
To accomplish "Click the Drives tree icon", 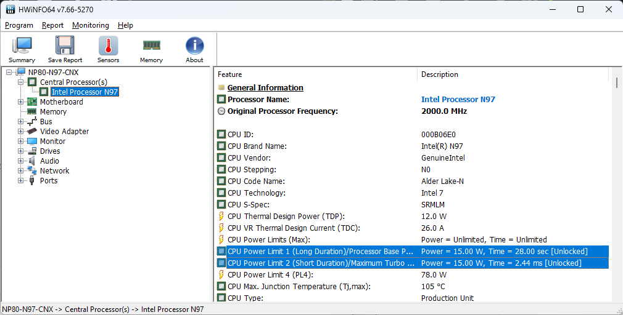I will tap(32, 151).
